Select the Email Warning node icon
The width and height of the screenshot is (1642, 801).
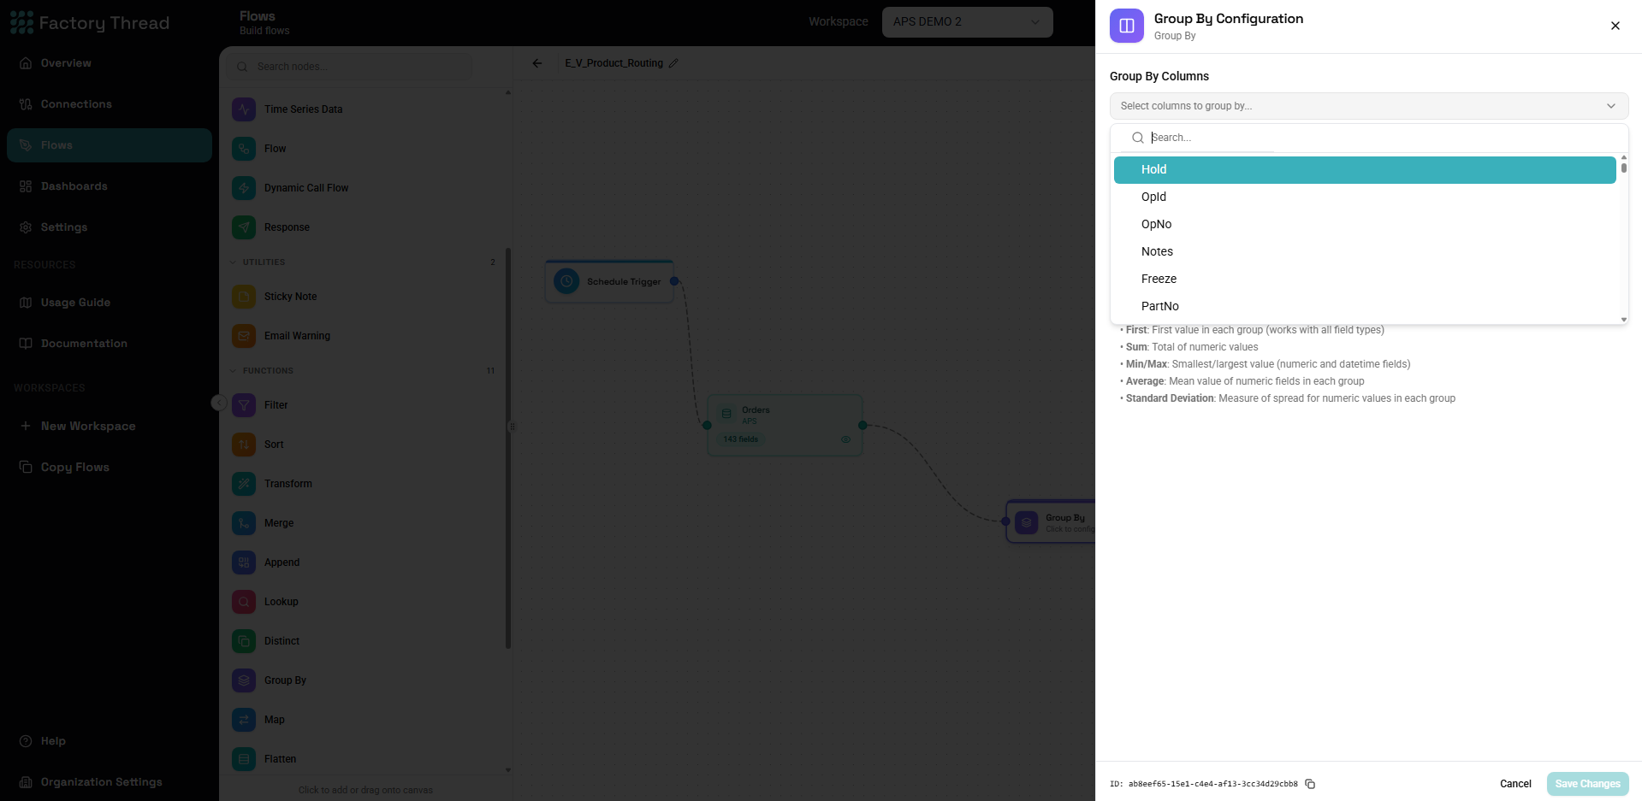click(244, 336)
